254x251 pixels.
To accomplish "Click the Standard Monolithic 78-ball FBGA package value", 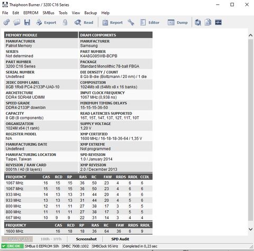I will pyautogui.click(x=110, y=66).
